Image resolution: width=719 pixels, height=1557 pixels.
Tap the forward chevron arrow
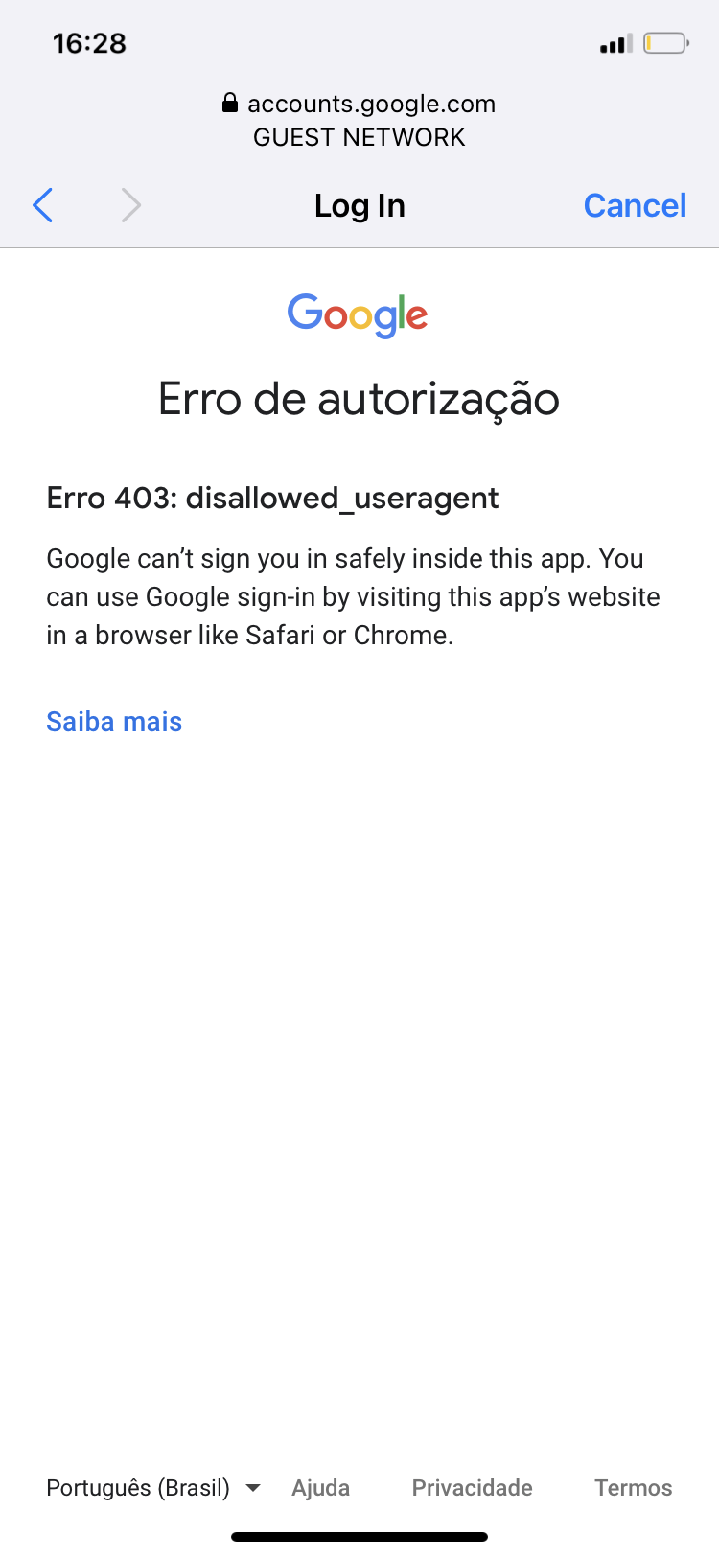tap(131, 205)
